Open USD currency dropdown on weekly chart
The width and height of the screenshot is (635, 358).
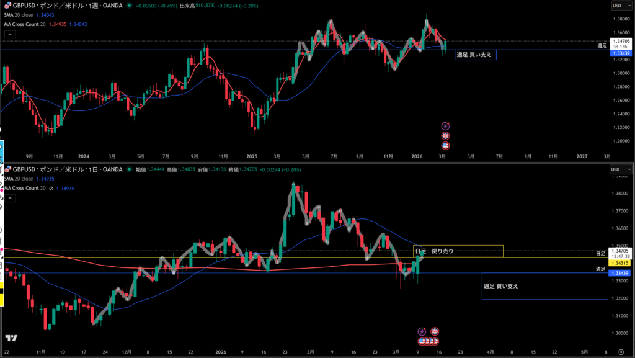pos(619,6)
